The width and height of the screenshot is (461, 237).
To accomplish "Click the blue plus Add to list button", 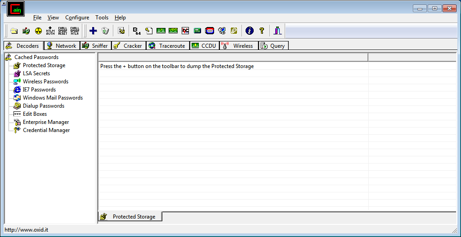I will point(93,31).
